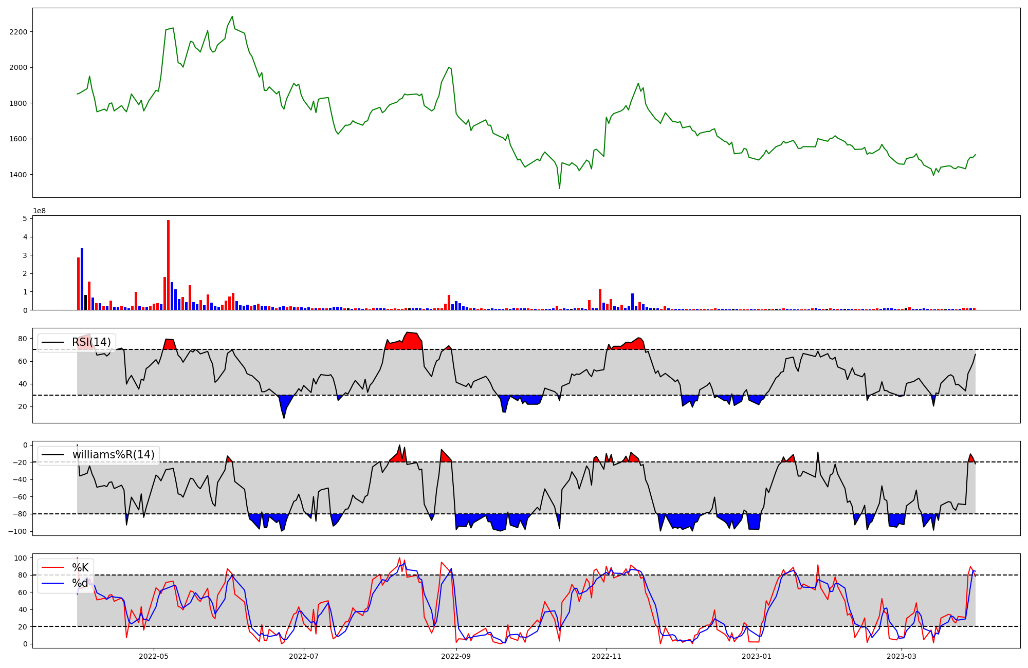Click the RSI(14) legend label
Viewport: 1028px width, 668px height.
pos(91,342)
